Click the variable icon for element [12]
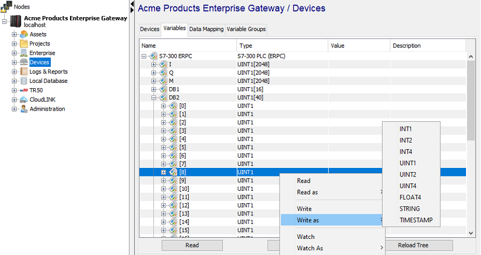481x255 pixels. tap(173, 205)
